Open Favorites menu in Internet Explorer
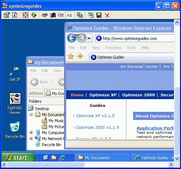Image resolution: width=181 pixels, height=169 pixels. pos(113,48)
